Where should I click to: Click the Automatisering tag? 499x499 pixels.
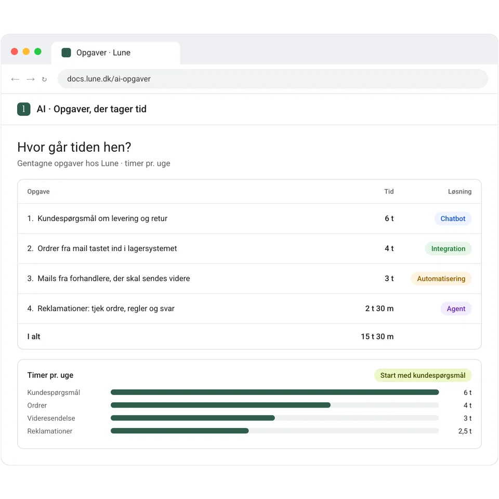coord(441,279)
